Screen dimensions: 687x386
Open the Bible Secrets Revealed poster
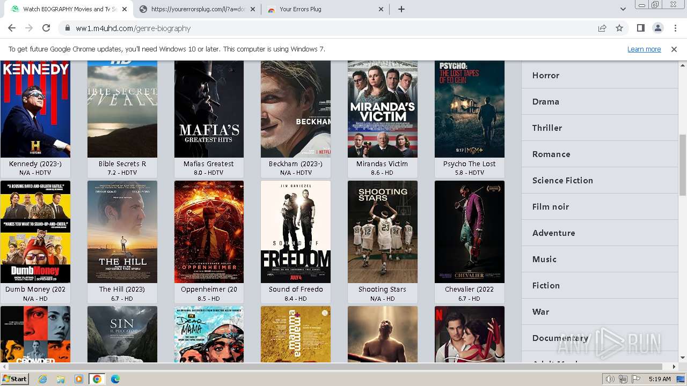[122, 109]
